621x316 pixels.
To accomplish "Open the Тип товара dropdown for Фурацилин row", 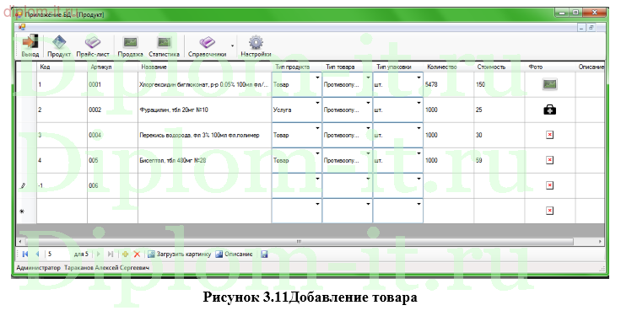I will point(368,103).
